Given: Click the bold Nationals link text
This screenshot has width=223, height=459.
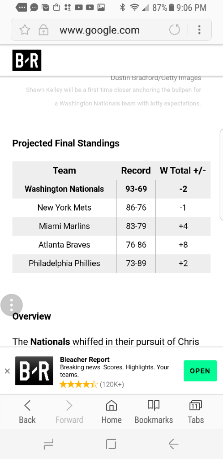Looking at the screenshot, I should tap(50, 342).
